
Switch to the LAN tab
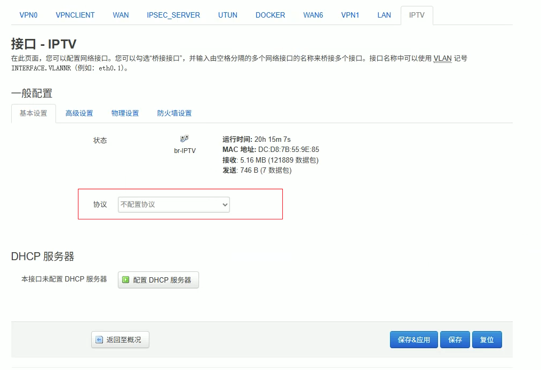[x=384, y=15]
